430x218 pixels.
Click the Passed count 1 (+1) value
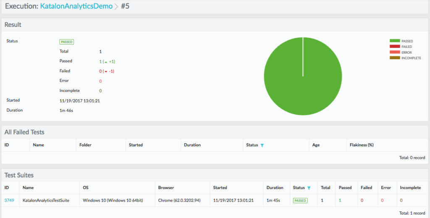pyautogui.click(x=107, y=62)
